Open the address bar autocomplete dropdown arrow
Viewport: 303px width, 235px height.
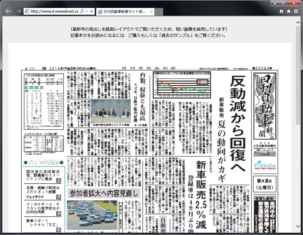pyautogui.click(x=86, y=11)
